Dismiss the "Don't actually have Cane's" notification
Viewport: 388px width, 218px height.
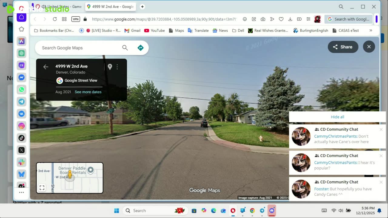[381, 130]
